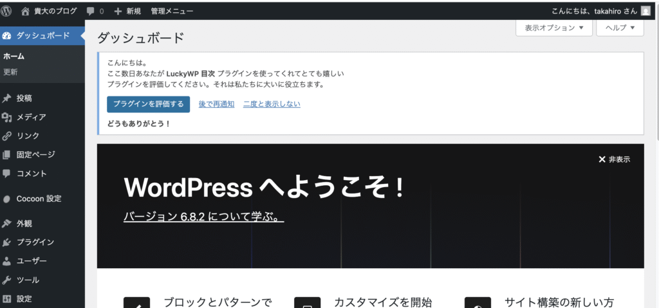Click the 二度と表示しない link
659x308 pixels.
point(272,104)
